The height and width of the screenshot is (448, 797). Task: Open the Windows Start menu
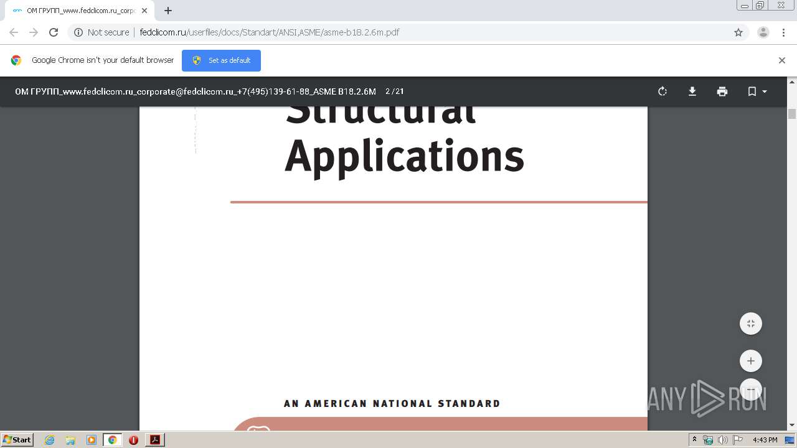click(x=17, y=439)
